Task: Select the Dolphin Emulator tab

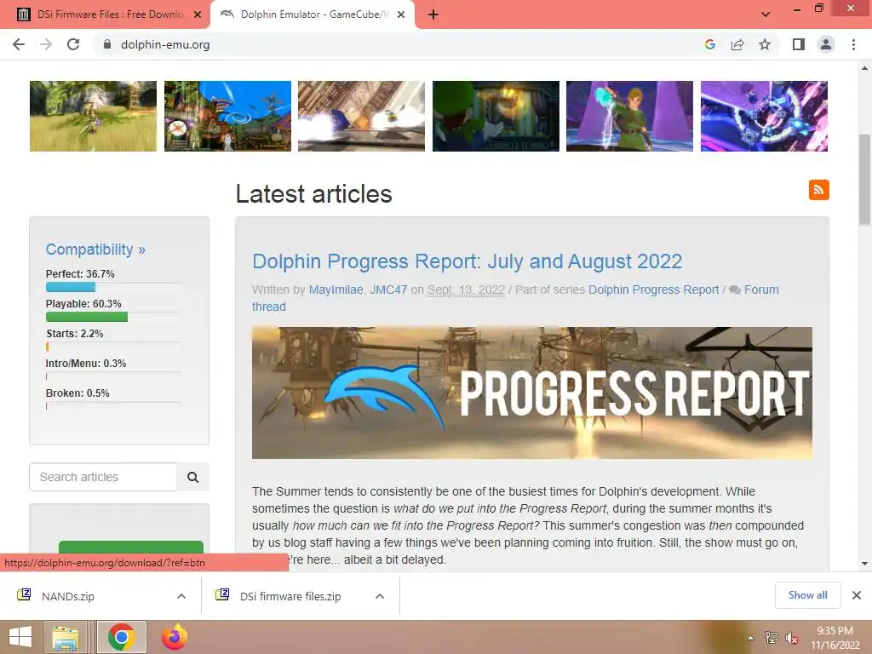Action: coord(312,15)
